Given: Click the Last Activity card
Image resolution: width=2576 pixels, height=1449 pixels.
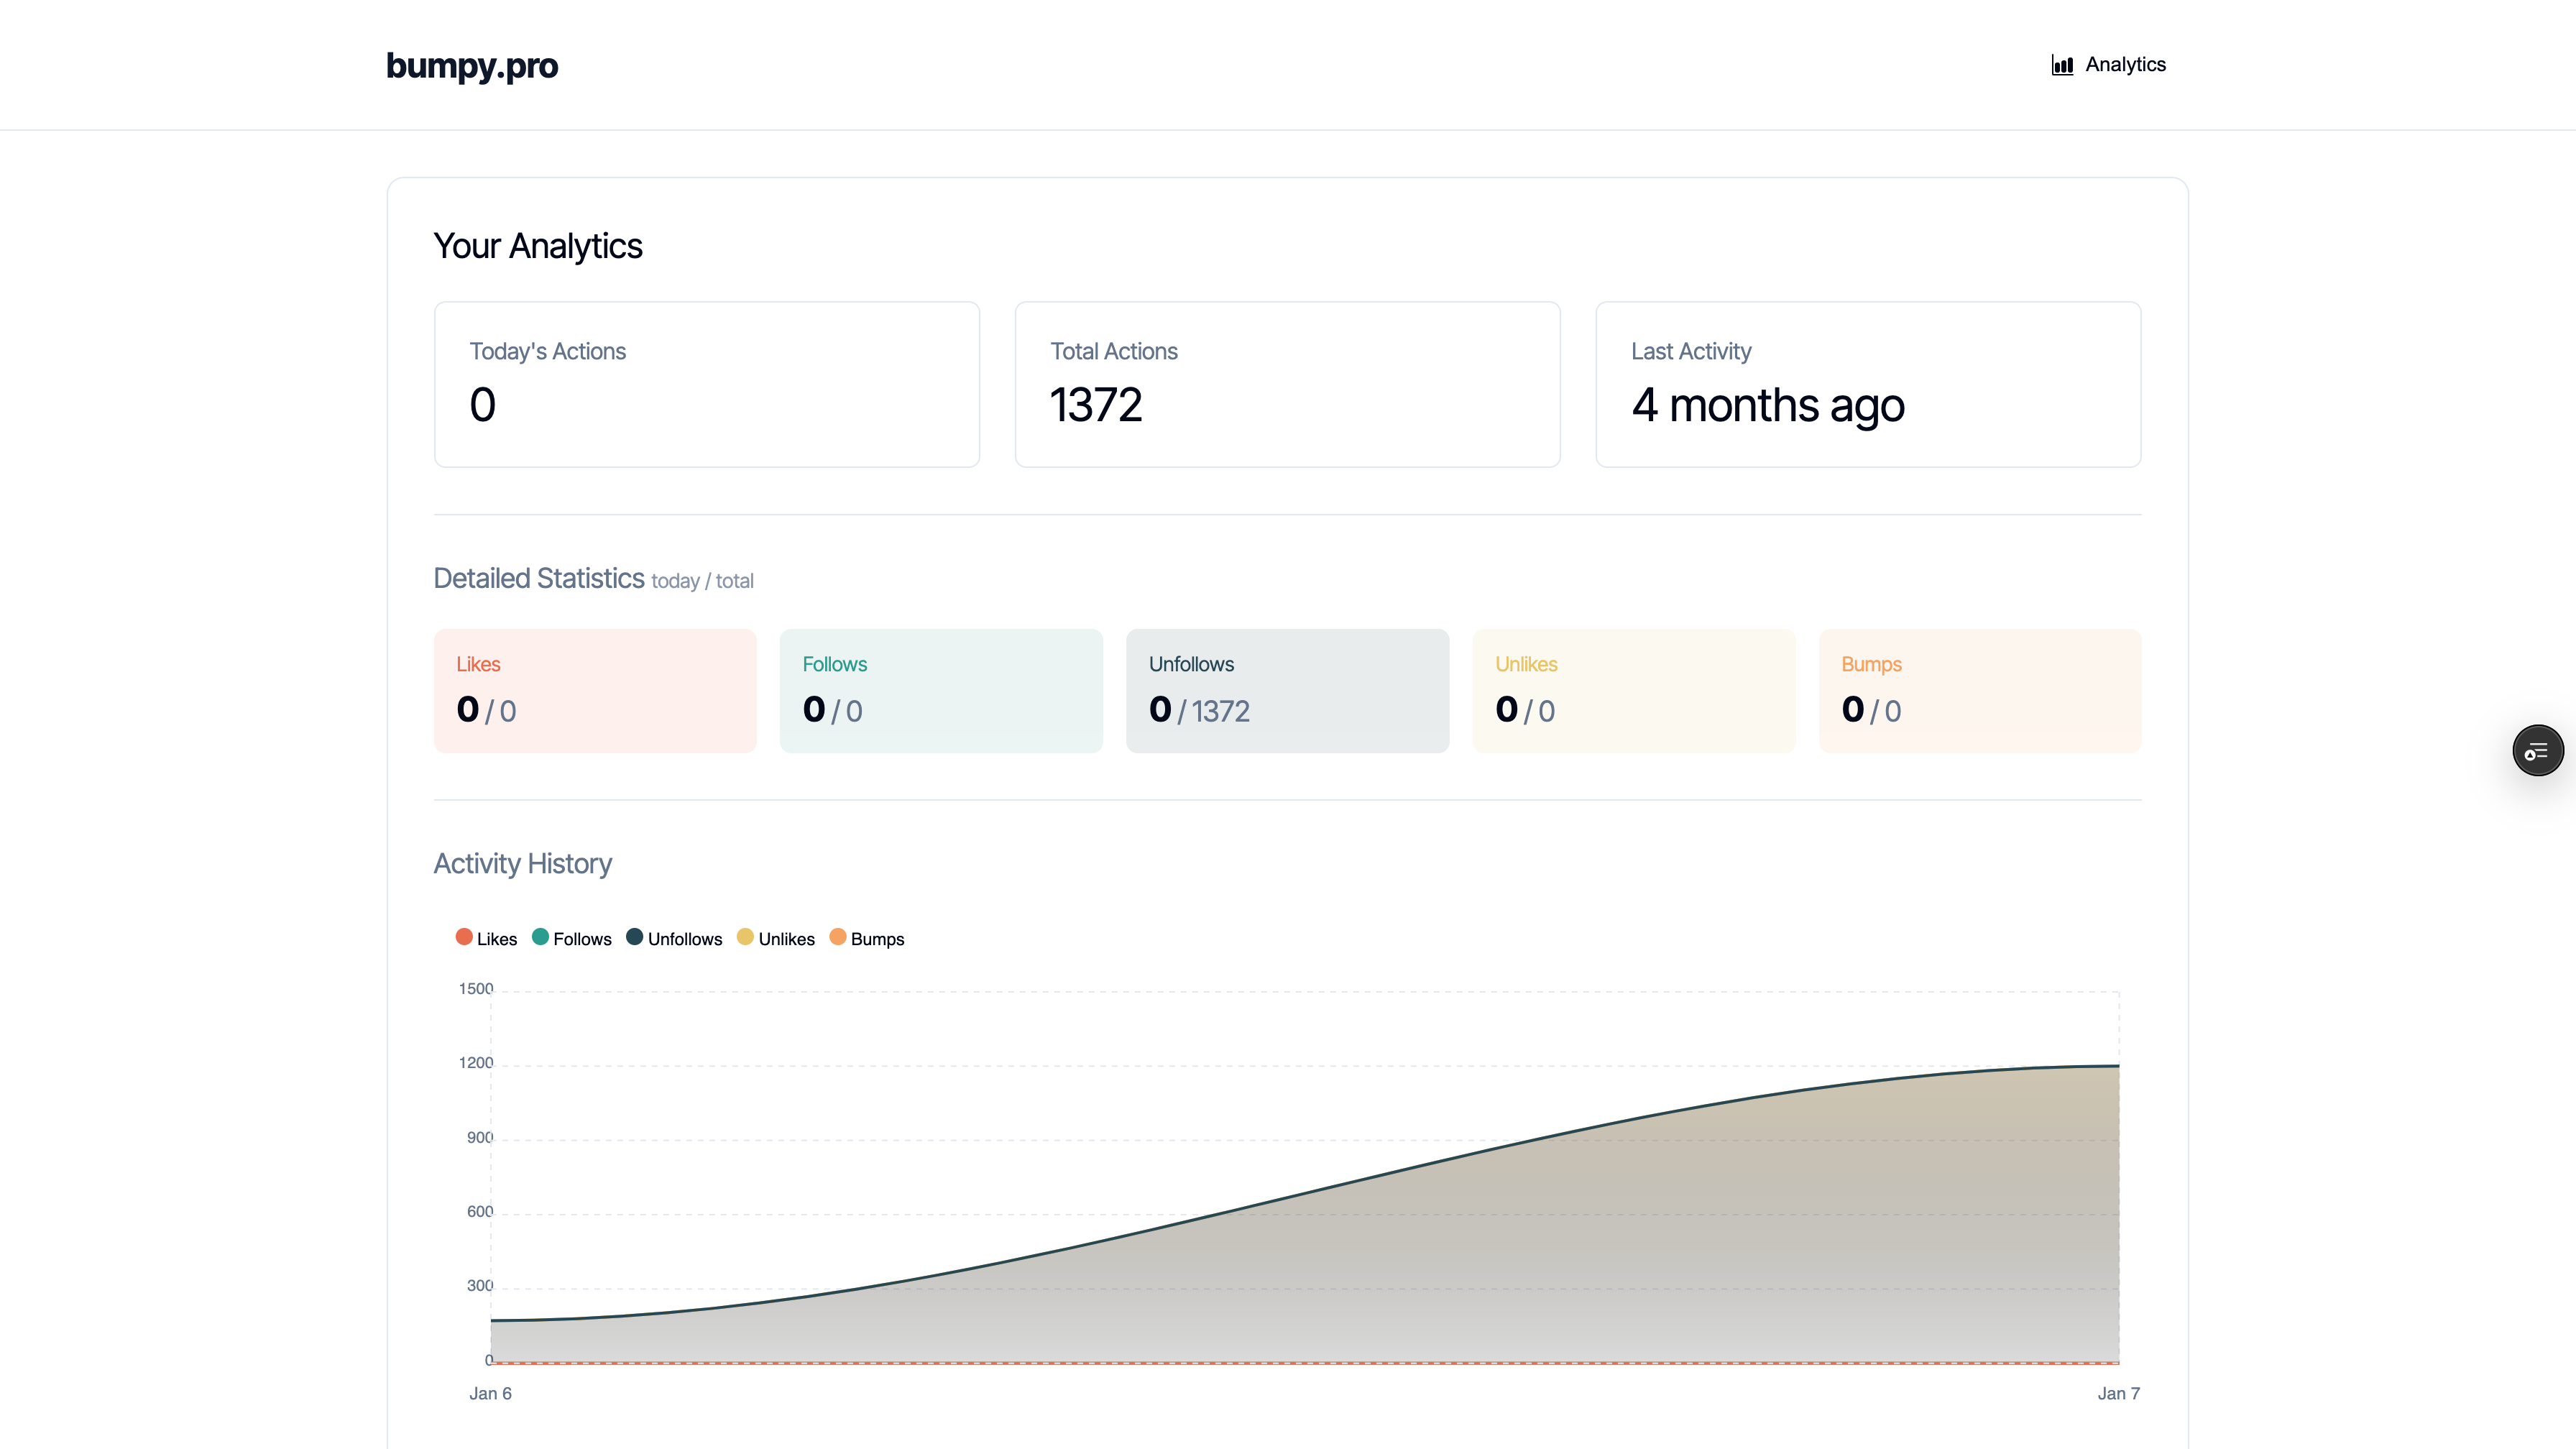Looking at the screenshot, I should [1867, 384].
